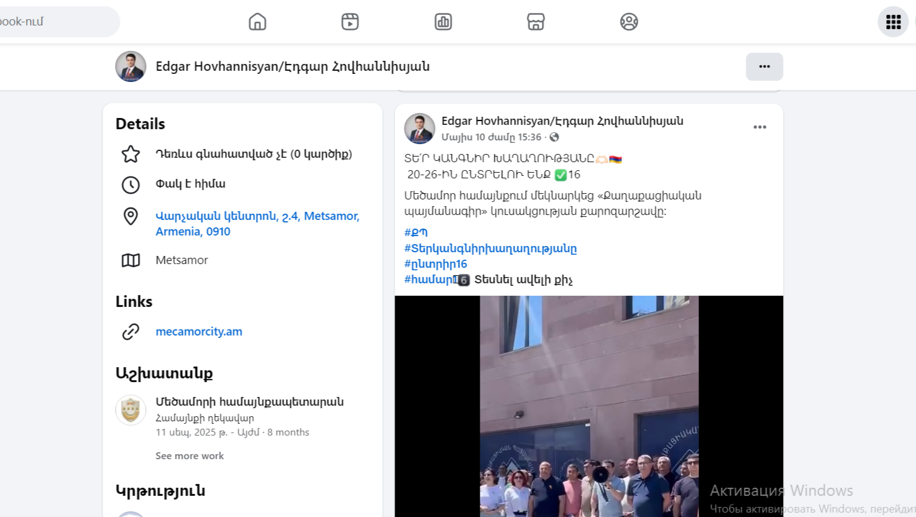Click the Աշխատանք heading

(x=164, y=373)
